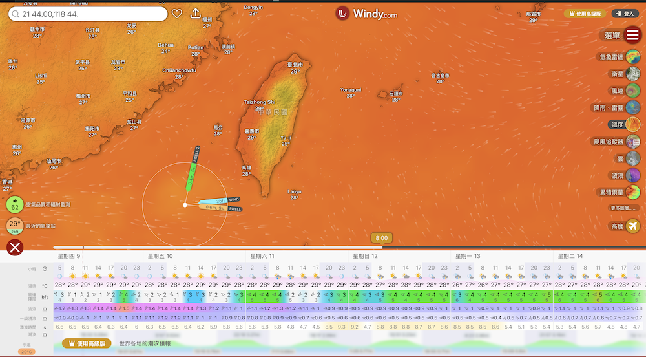The width and height of the screenshot is (646, 357).
Task: Open the 高度 altitude selector
Action: pos(632,226)
